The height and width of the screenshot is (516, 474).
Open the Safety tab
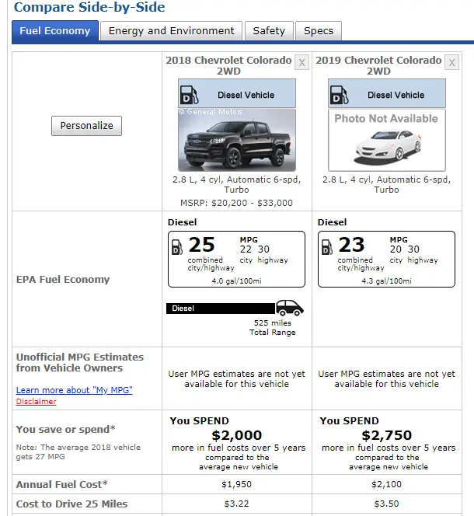268,31
